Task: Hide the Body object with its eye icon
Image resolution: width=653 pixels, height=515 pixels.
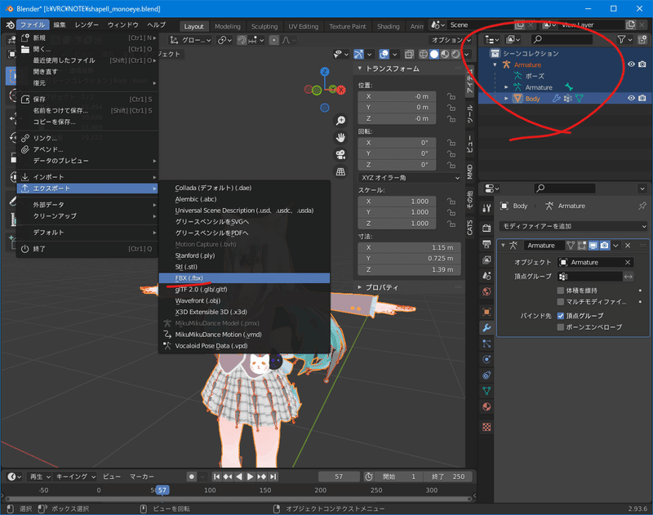Action: [631, 98]
